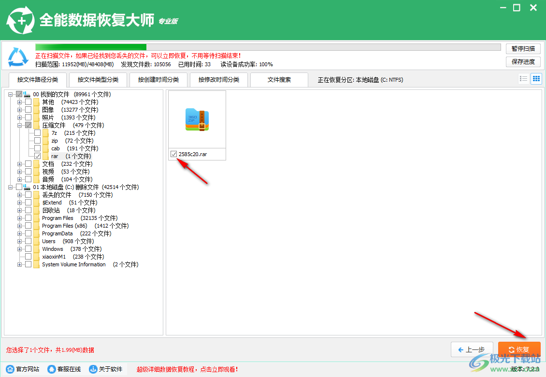Enable the zip folder checkbox

pos(37,140)
